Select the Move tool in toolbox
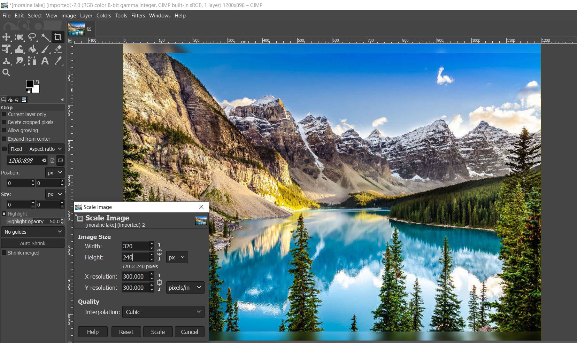Image resolution: width=577 pixels, height=343 pixels. 6,37
